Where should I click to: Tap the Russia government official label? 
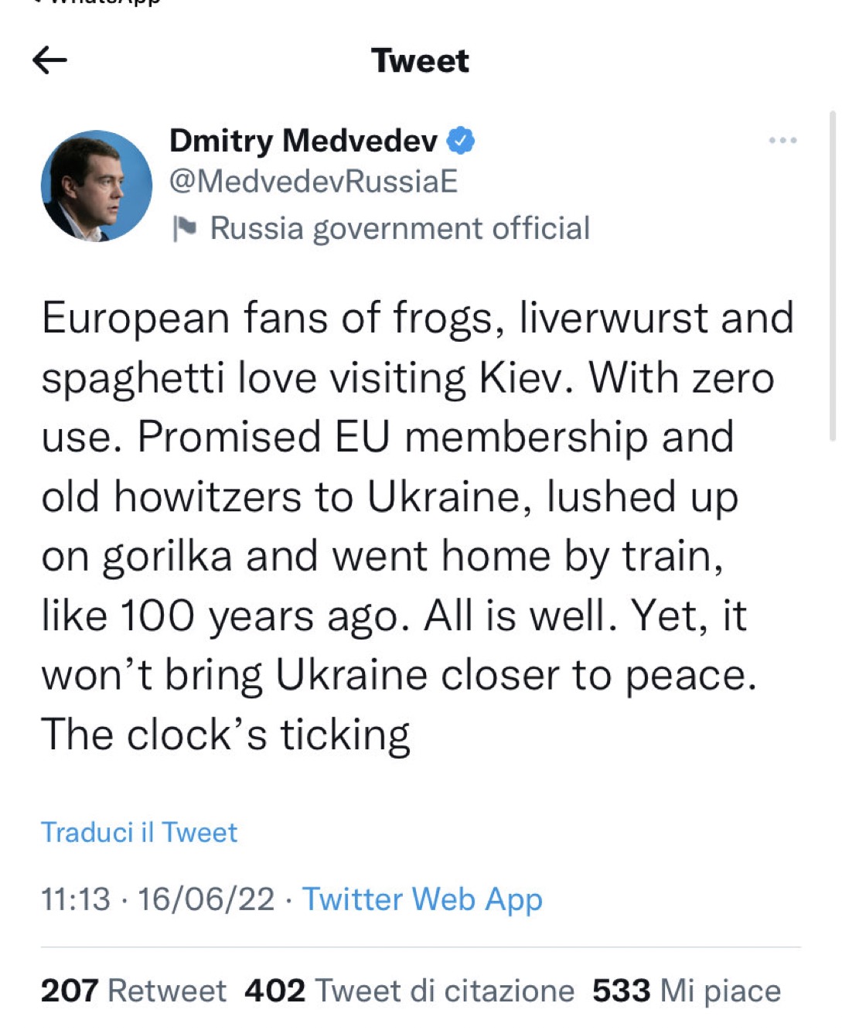point(400,228)
